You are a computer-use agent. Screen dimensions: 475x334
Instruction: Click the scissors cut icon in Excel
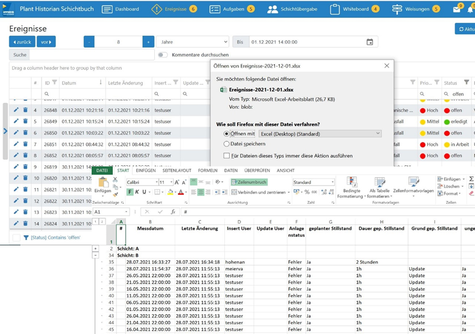pyautogui.click(x=115, y=180)
